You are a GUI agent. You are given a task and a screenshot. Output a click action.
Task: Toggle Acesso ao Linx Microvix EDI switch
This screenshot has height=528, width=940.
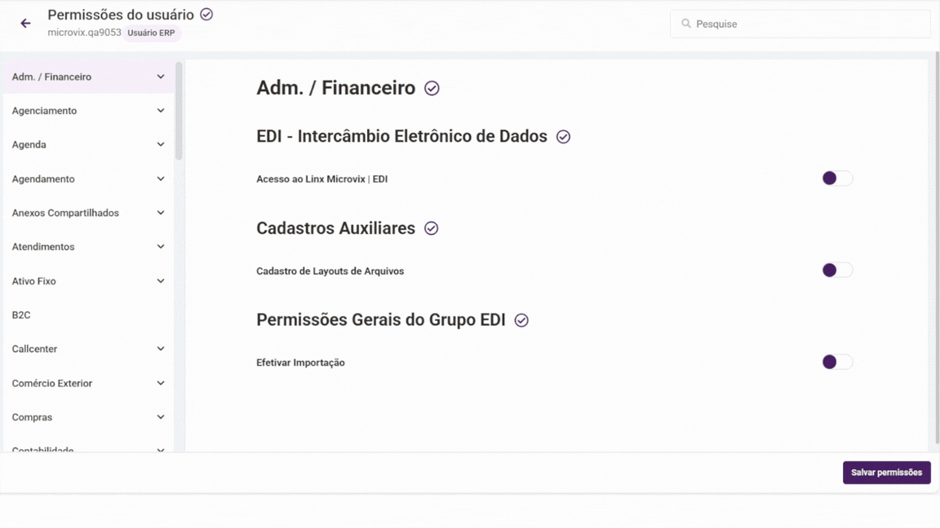point(836,178)
